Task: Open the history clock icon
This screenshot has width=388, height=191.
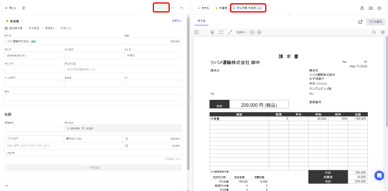Action: pyautogui.click(x=380, y=8)
